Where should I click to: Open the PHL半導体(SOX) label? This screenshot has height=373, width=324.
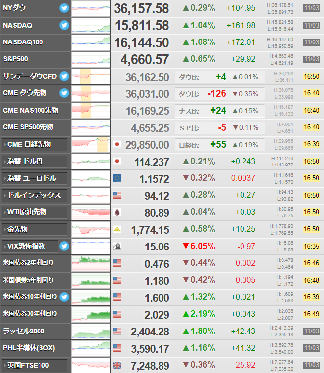29,348
